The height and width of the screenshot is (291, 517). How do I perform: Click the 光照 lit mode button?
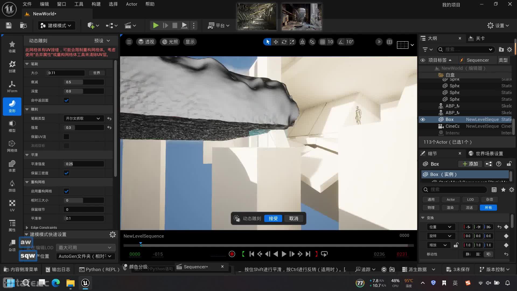(170, 42)
